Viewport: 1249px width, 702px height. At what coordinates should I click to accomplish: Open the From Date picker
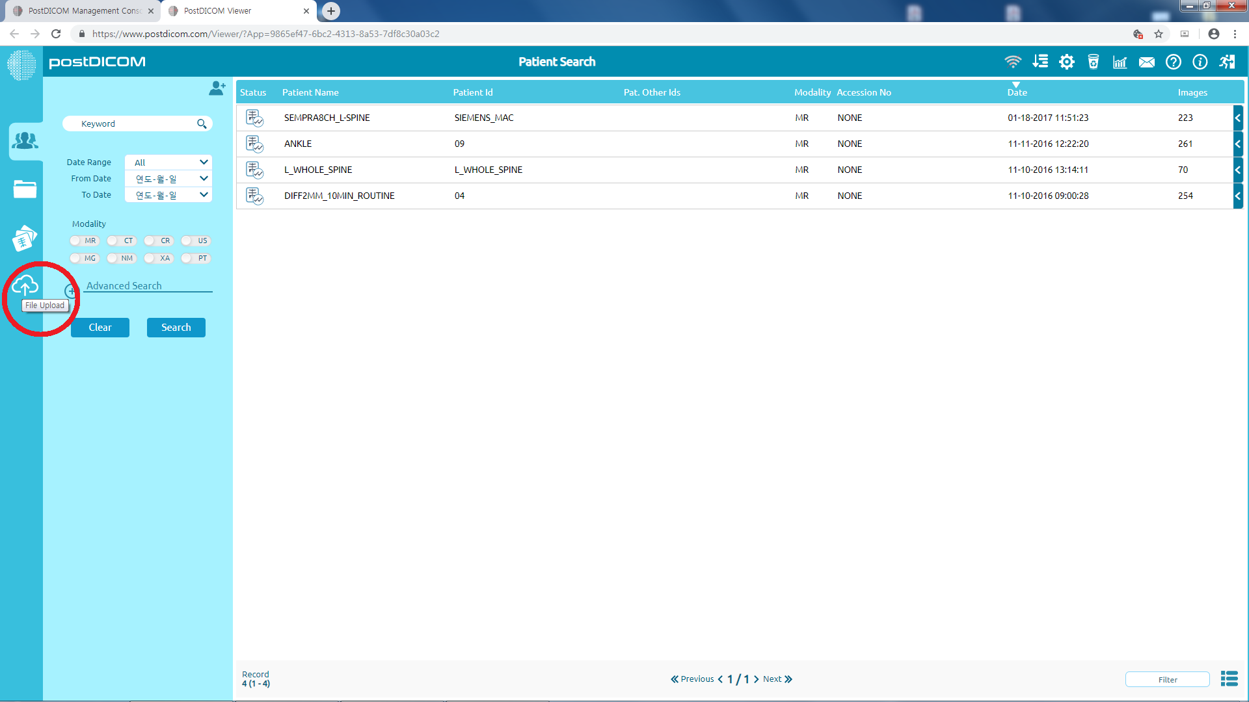click(168, 178)
